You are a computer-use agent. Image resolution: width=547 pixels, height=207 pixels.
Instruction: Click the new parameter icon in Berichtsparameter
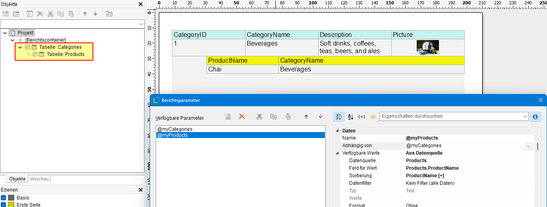point(228,117)
